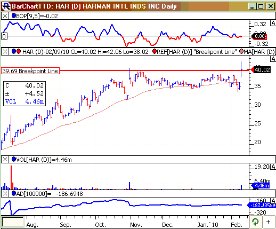Click the Nov. label on time axis

coord(136,225)
